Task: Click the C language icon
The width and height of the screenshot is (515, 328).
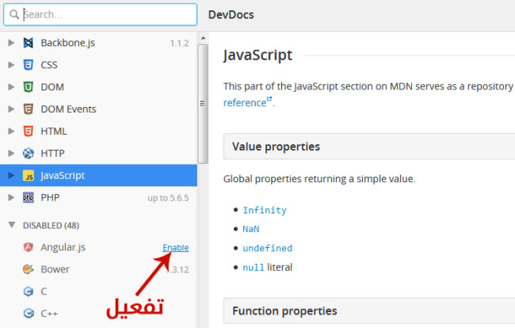Action: (x=29, y=292)
